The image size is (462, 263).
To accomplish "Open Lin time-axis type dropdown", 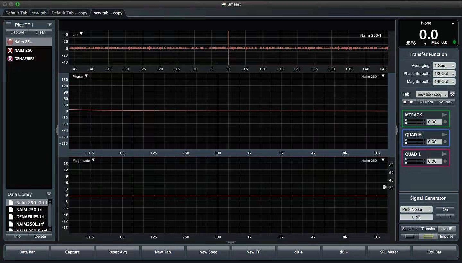I will pyautogui.click(x=81, y=34).
